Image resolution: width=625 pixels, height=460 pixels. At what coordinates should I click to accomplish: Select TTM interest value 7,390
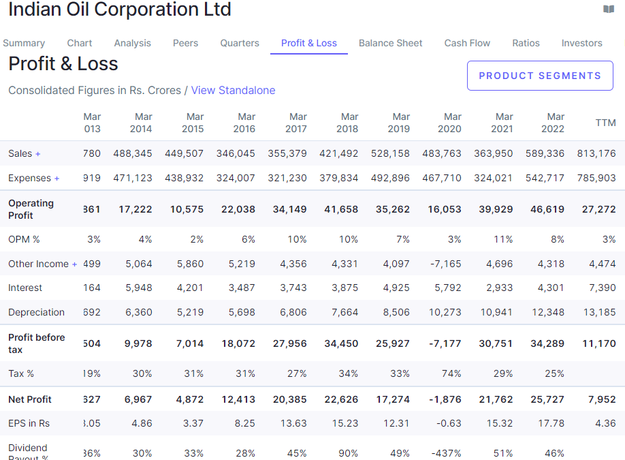tap(603, 288)
